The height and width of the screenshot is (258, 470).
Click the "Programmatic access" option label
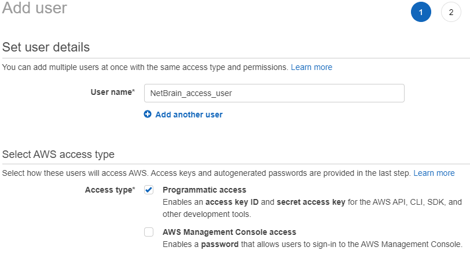click(204, 190)
